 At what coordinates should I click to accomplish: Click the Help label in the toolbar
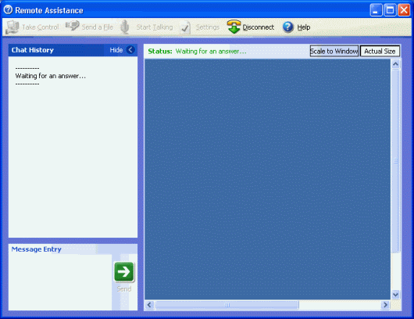[304, 27]
